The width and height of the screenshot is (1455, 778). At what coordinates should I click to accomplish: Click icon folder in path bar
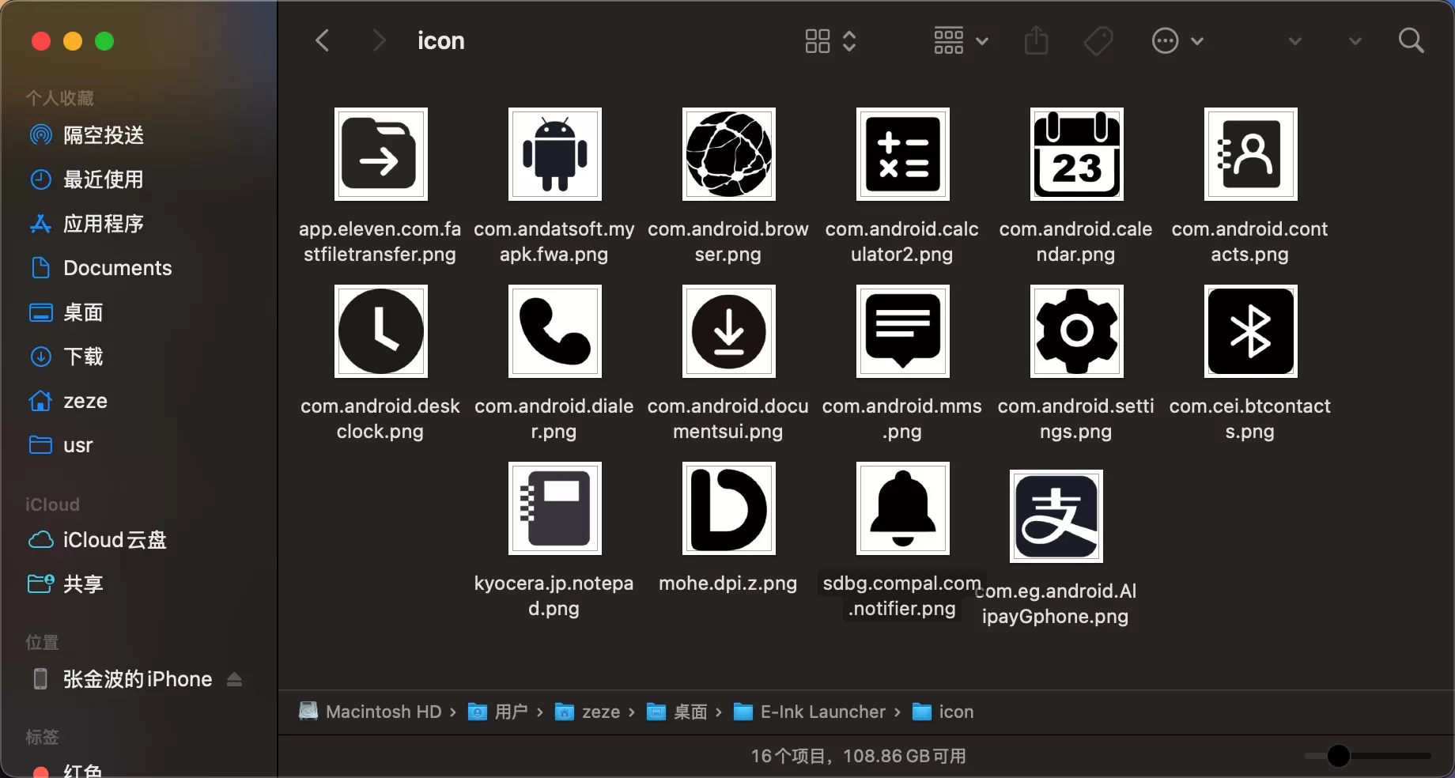(943, 712)
